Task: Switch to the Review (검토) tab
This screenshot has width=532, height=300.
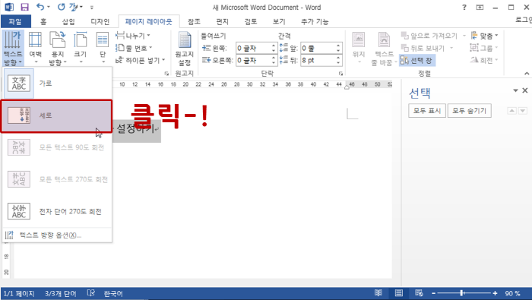Action: point(251,22)
